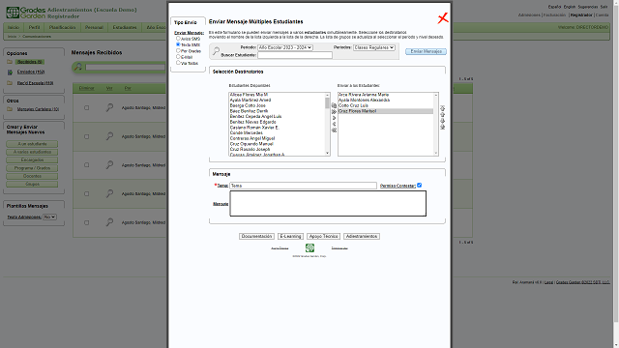
Task: Click Grades Garden logo in dialog footer
Action: click(x=309, y=247)
